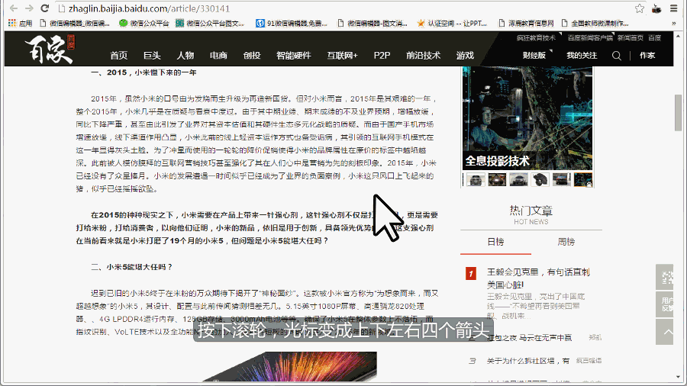The height and width of the screenshot is (386, 687).
Task: Open 新闻首页 top link
Action: pos(631,38)
